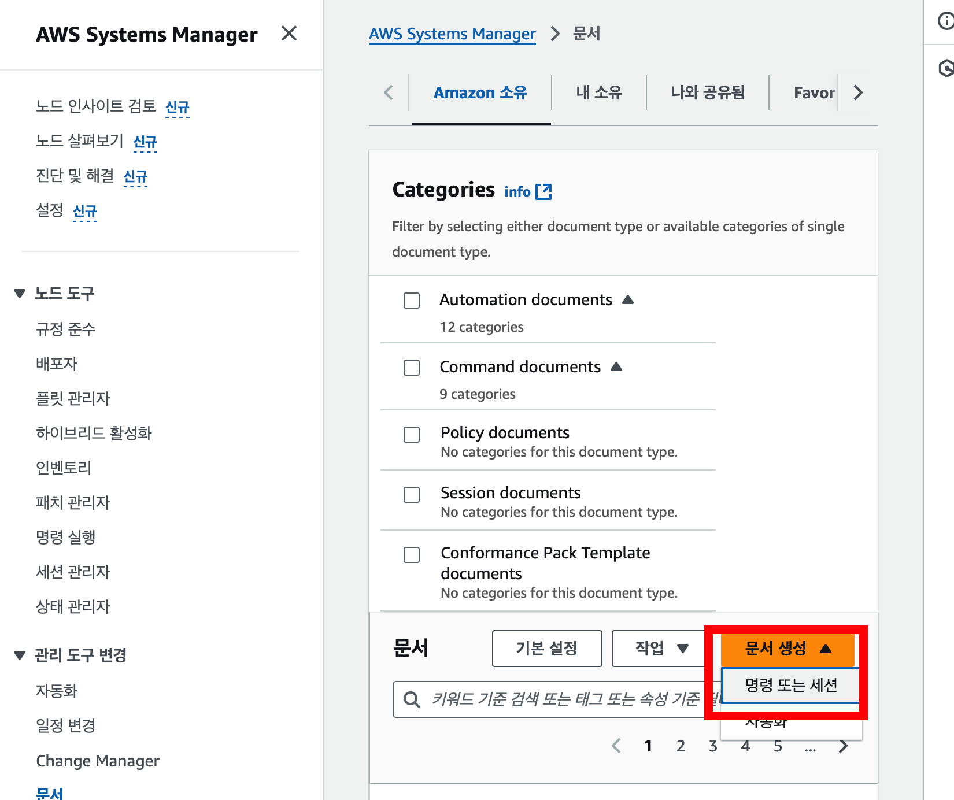The image size is (954, 800).
Task: Open 노드 인사이트 검토 in sidebar
Action: 96,106
